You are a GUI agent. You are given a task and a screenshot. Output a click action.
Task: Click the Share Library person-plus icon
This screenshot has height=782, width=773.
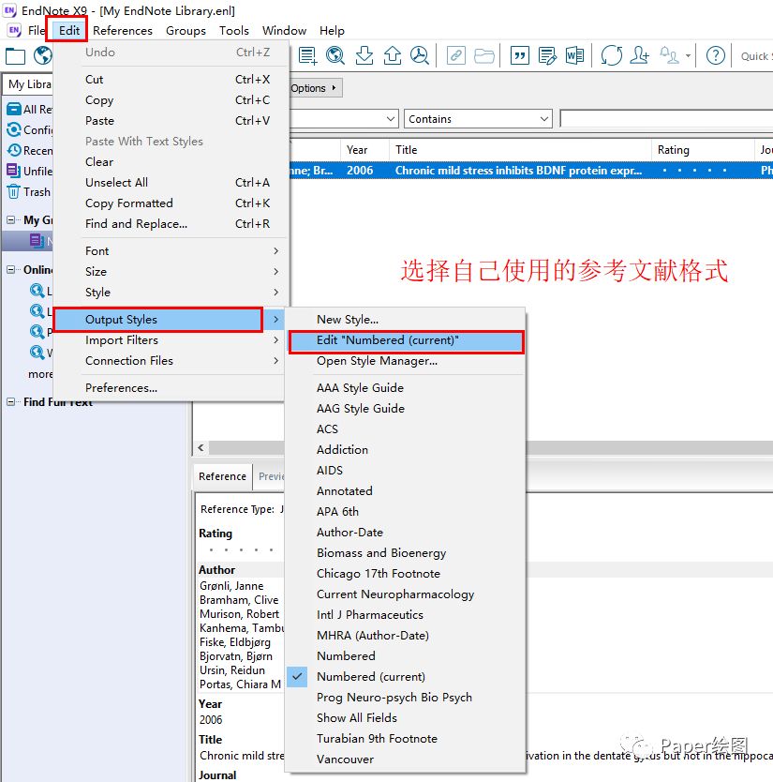(639, 55)
